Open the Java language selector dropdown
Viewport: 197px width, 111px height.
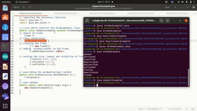(x=141, y=109)
